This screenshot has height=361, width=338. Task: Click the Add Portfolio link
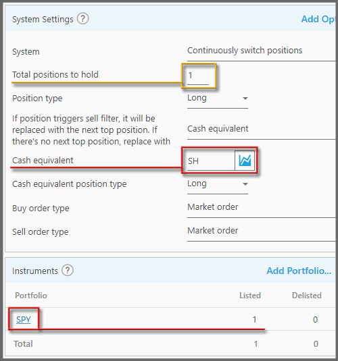299,271
